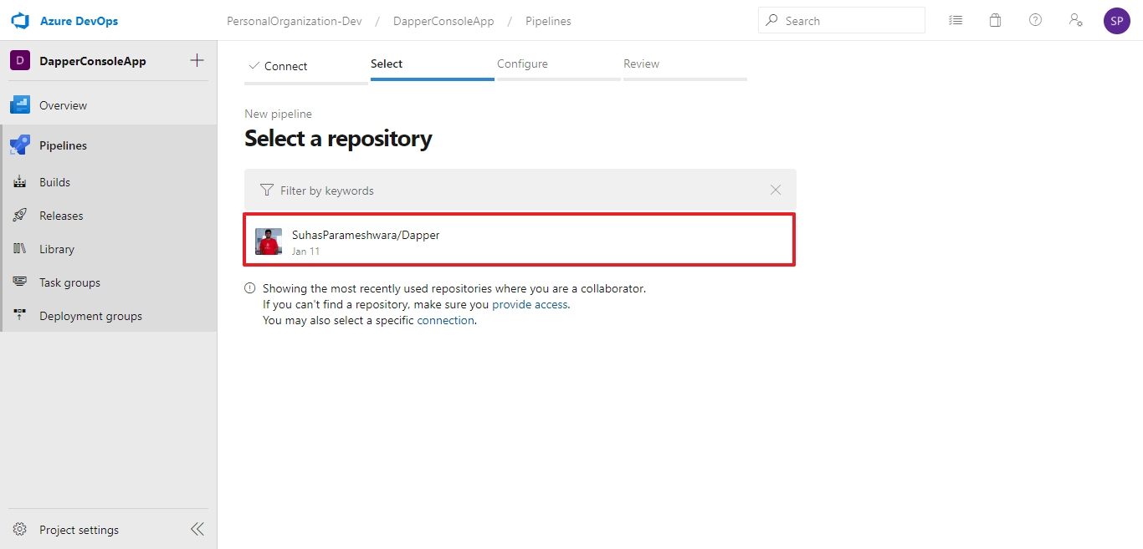Image resolution: width=1143 pixels, height=549 pixels.
Task: Open Project settings link
Action: pos(79,530)
